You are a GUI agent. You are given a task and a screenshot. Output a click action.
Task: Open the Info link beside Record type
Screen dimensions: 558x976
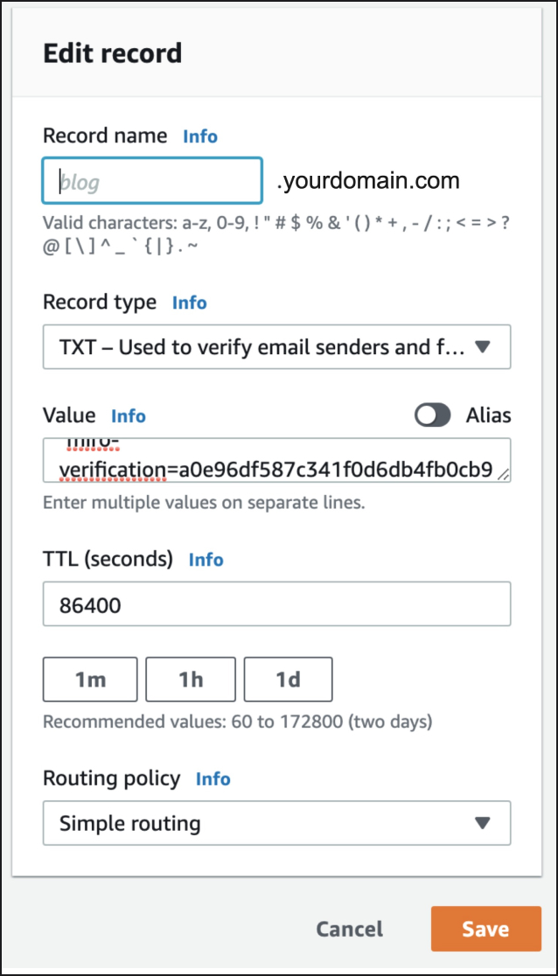point(189,303)
